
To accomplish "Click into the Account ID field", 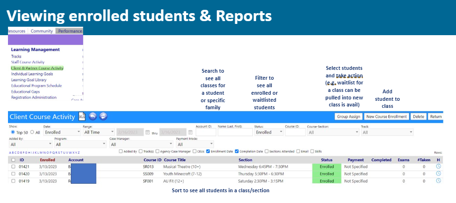I will 206,132.
